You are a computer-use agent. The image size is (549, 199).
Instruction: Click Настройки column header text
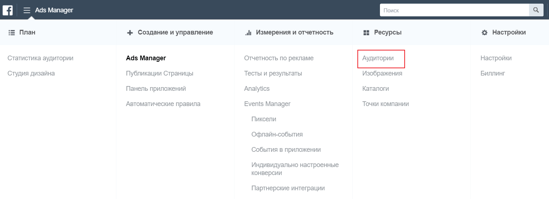pos(509,32)
